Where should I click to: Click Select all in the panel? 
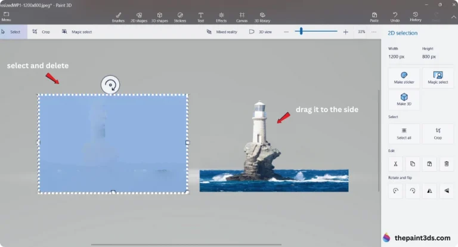click(404, 134)
